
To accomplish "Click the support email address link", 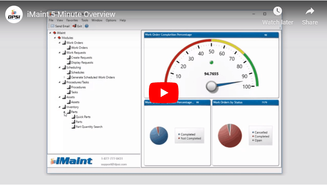I will [x=114, y=164].
